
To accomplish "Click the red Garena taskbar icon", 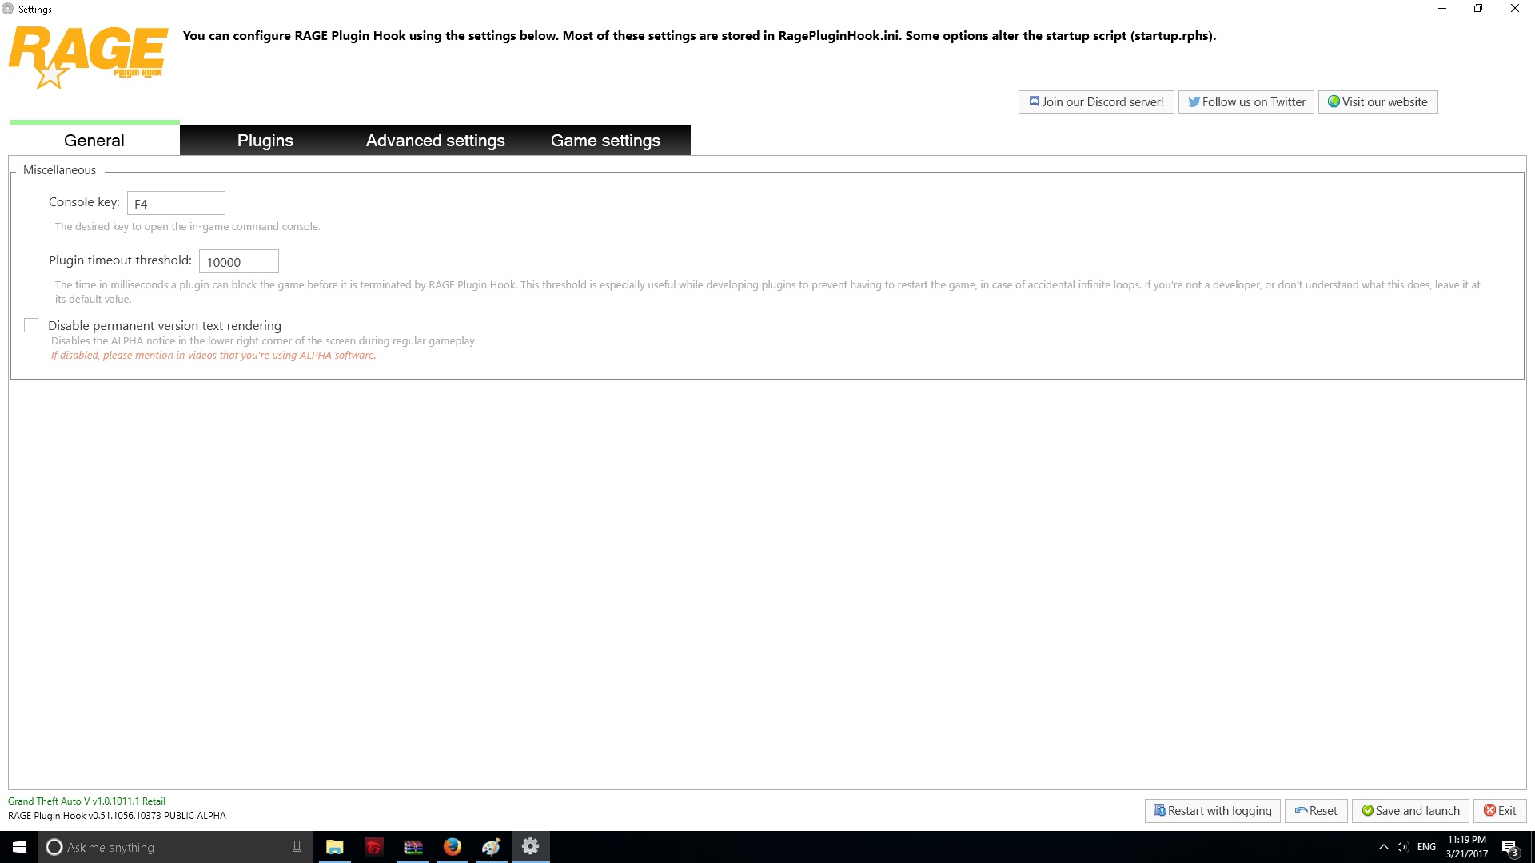I will [374, 847].
